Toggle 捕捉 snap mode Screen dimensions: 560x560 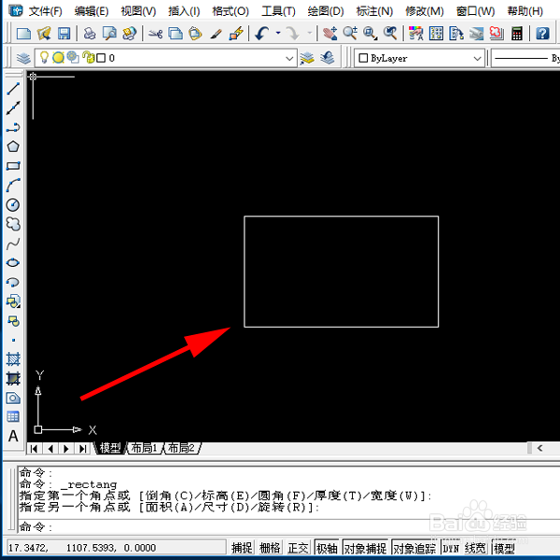(242, 548)
